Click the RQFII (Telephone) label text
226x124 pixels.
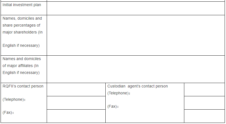(x=14, y=100)
